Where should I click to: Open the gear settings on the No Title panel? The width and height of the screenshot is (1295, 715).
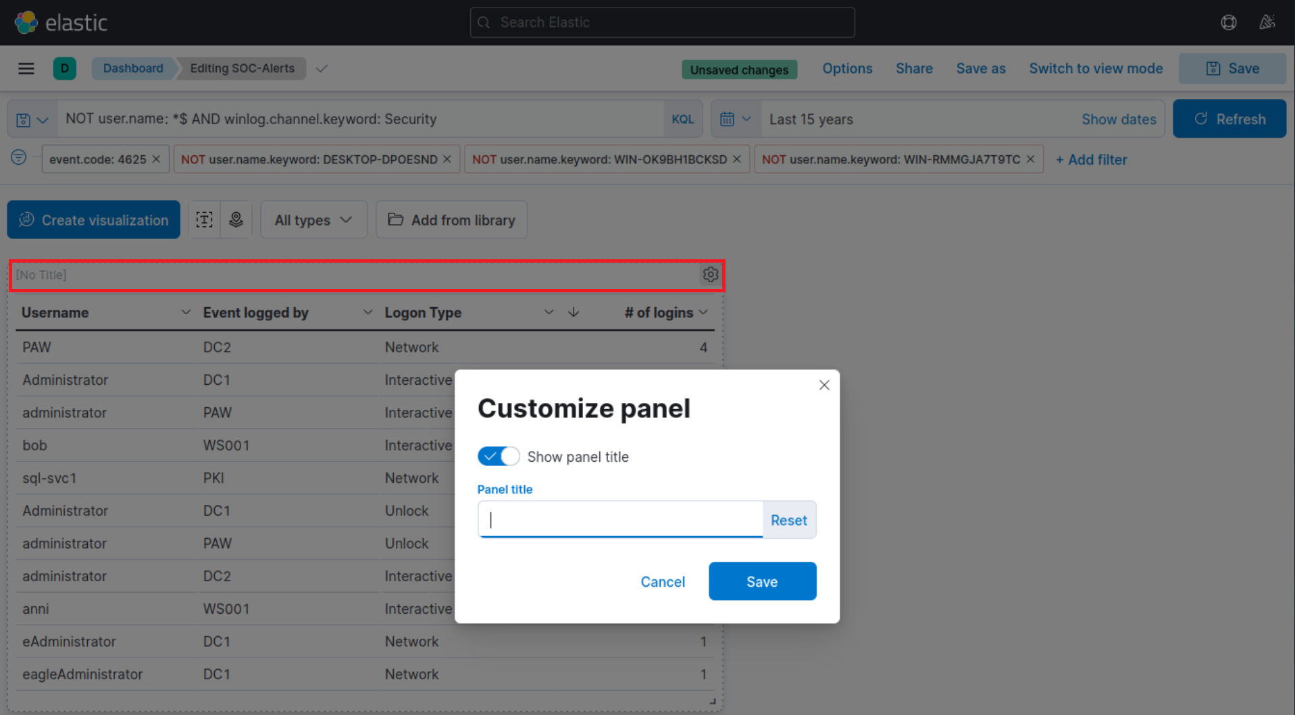(710, 275)
